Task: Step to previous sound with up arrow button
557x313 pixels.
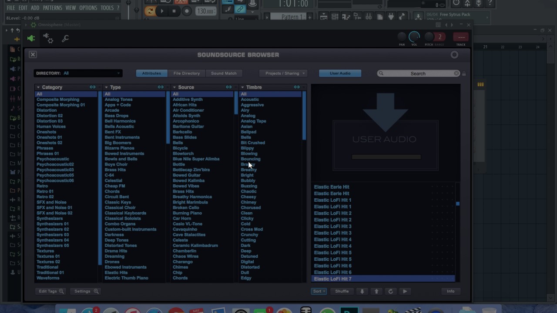Action: (376, 291)
